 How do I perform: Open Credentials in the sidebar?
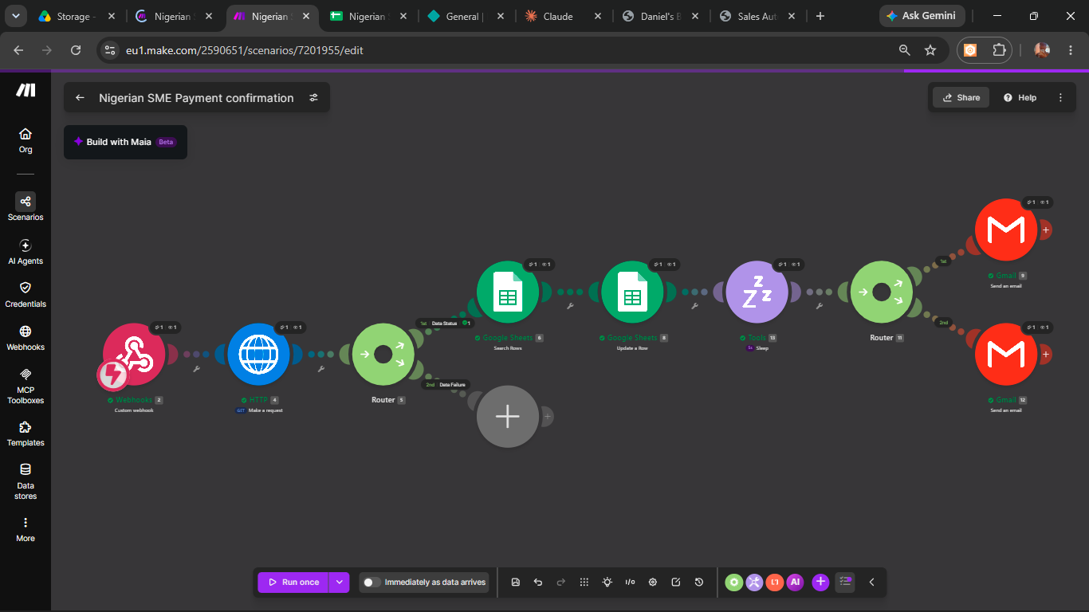26,294
